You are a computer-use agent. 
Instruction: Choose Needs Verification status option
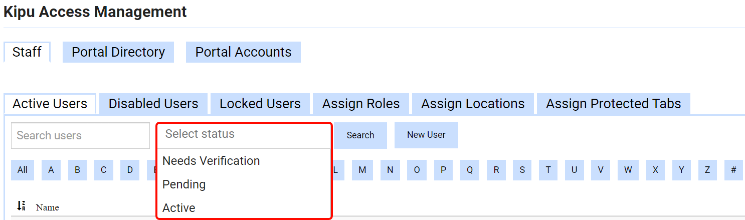211,161
